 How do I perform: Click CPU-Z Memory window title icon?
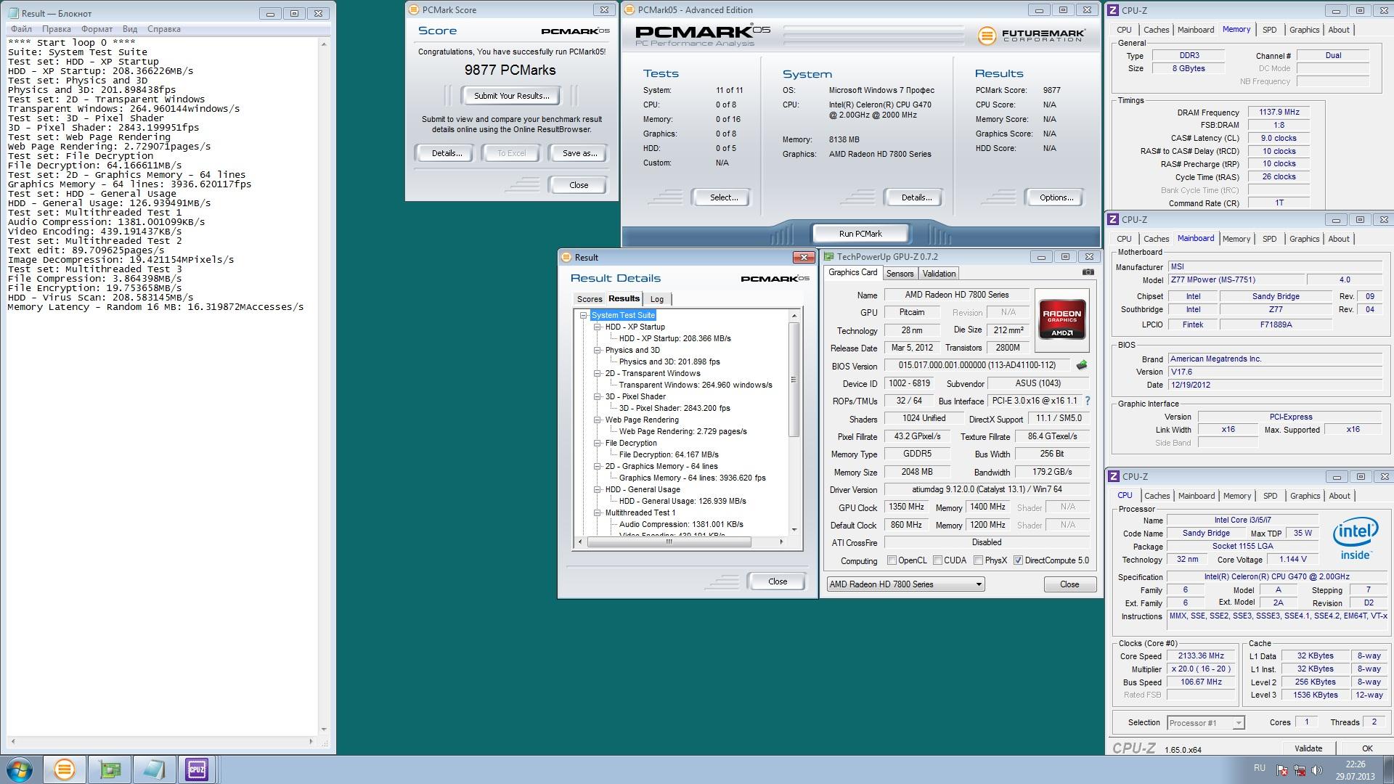pos(1113,10)
